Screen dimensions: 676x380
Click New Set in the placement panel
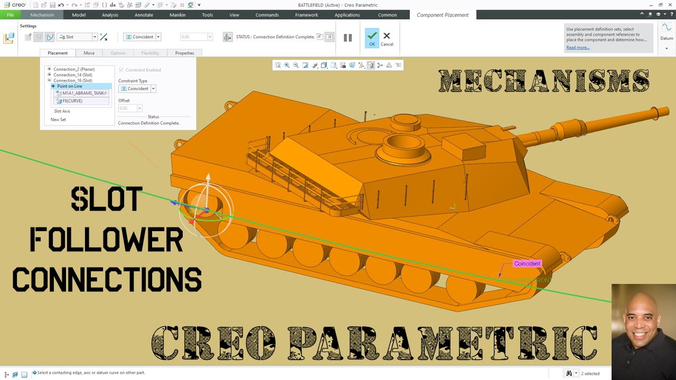point(58,119)
